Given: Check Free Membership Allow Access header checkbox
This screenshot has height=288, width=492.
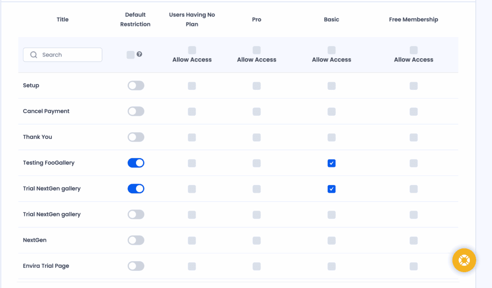Looking at the screenshot, I should (x=414, y=50).
